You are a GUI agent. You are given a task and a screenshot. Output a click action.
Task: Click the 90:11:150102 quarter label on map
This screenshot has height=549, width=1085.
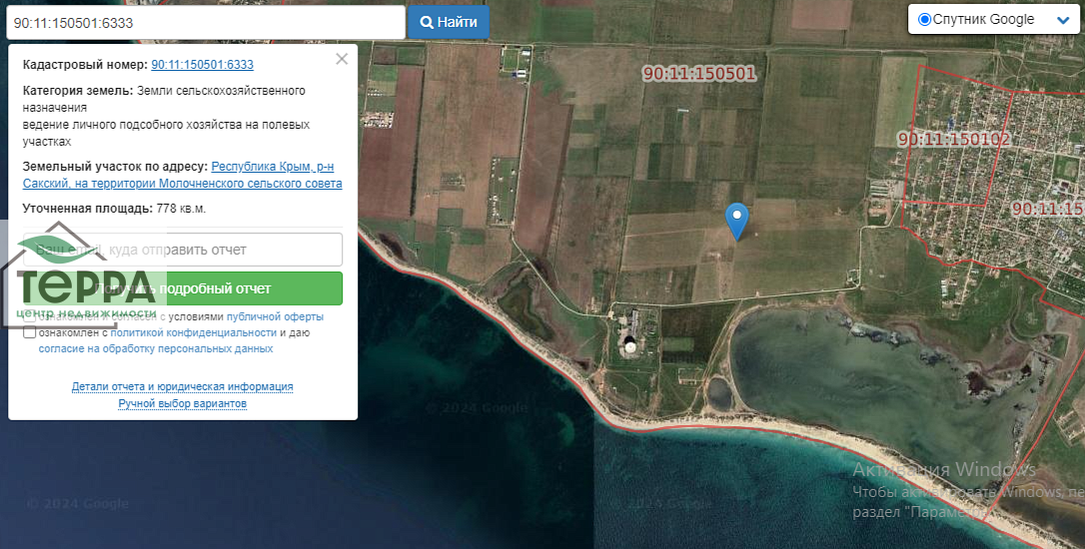click(x=954, y=140)
